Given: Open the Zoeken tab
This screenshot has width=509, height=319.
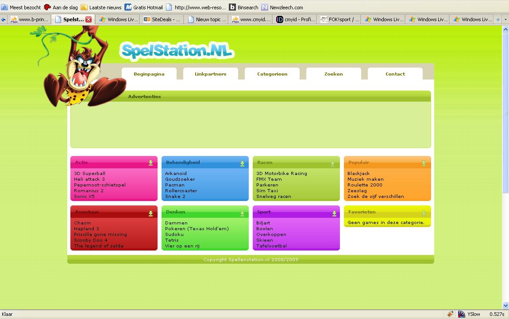Looking at the screenshot, I should (334, 74).
